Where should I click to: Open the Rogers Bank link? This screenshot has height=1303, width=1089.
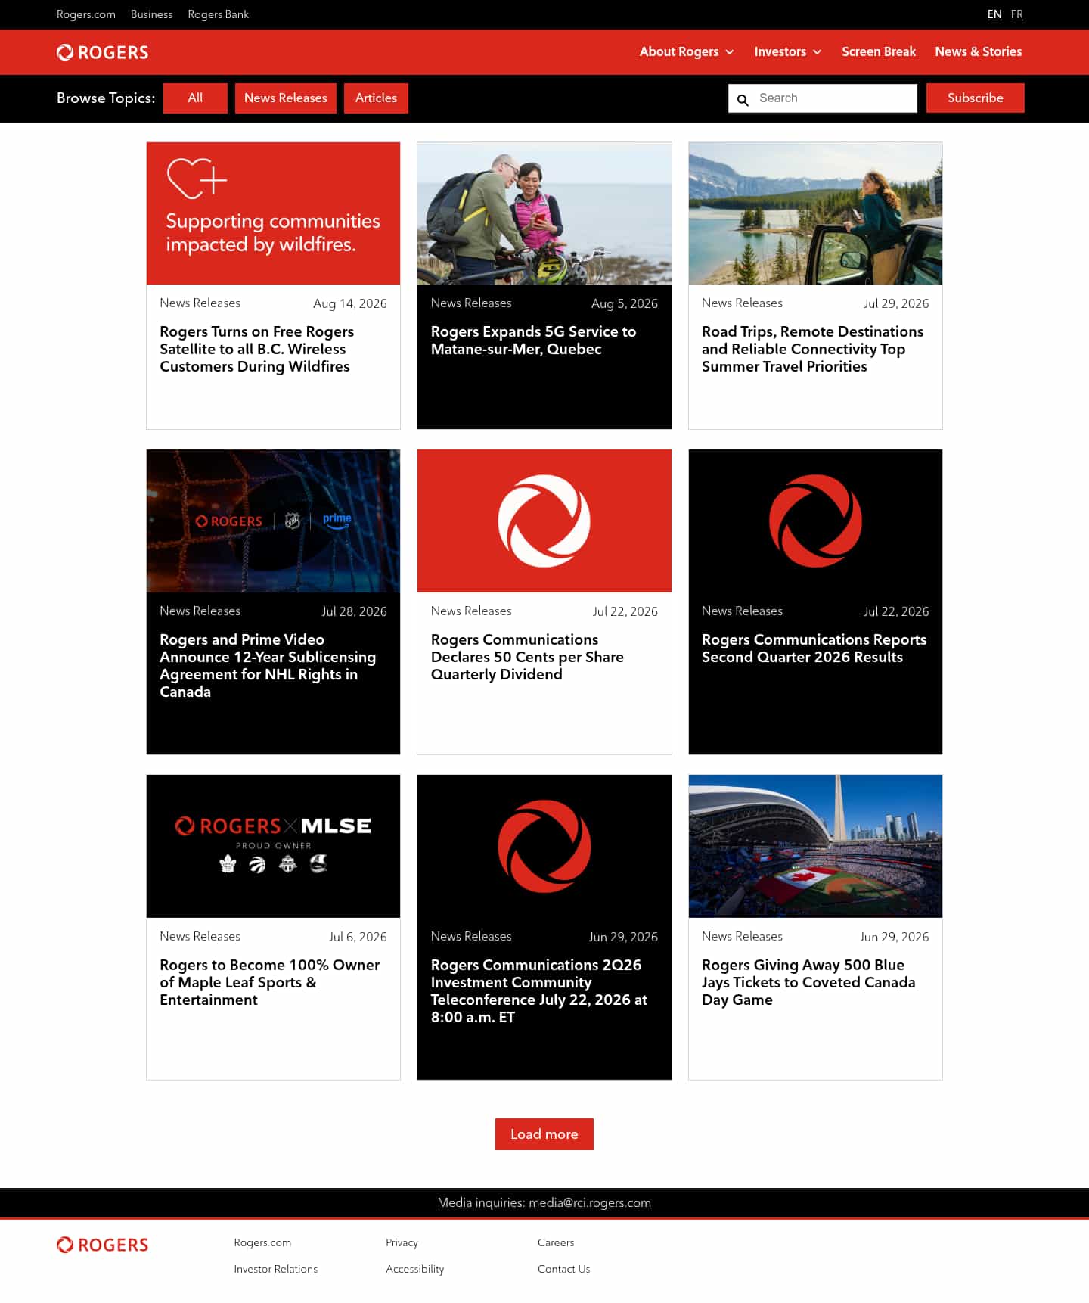[x=218, y=14]
